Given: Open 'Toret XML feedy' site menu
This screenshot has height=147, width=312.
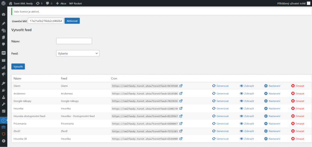Looking at the screenshot, I should pos(21,3).
